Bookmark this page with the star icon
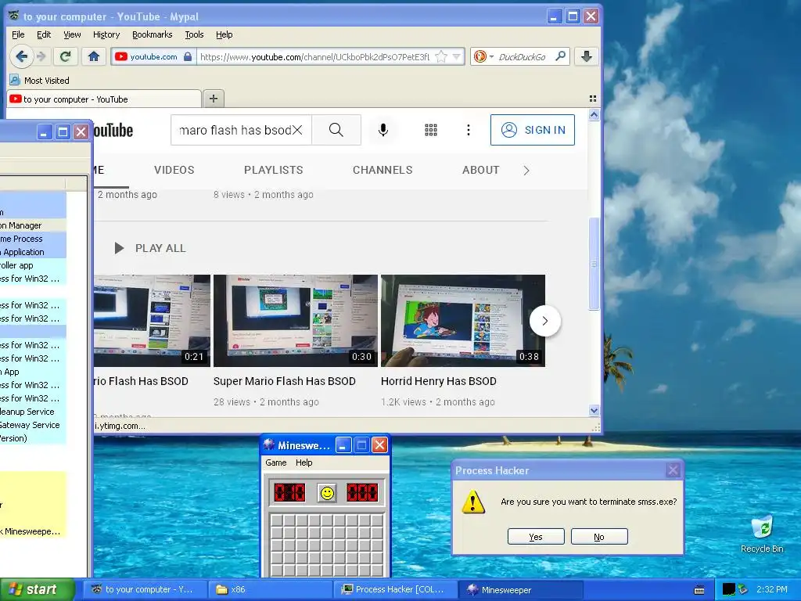The image size is (801, 601). [441, 56]
